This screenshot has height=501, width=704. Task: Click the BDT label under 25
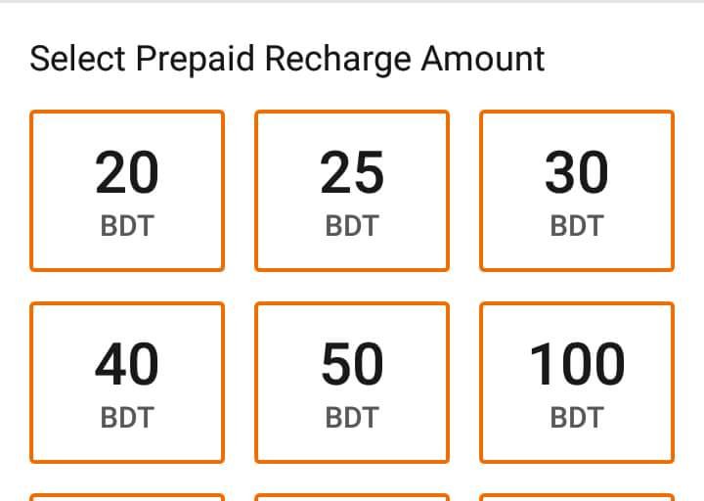click(x=352, y=227)
